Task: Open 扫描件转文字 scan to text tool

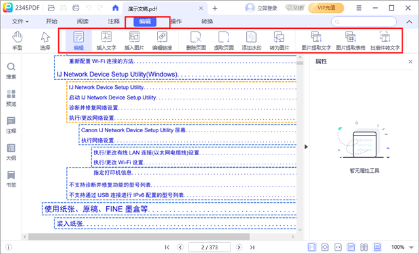Action: coord(385,41)
